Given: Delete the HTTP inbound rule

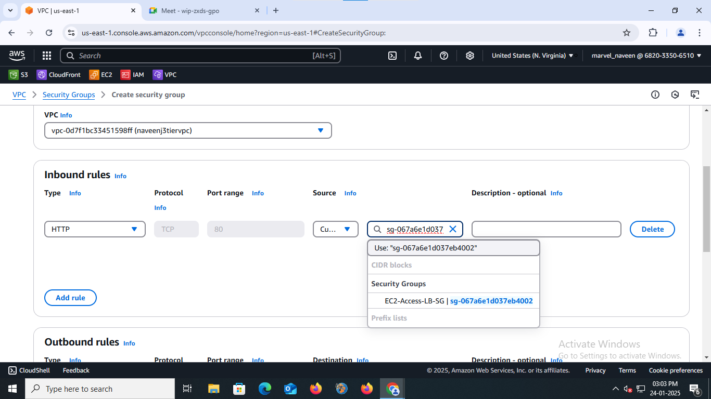Looking at the screenshot, I should (652, 229).
